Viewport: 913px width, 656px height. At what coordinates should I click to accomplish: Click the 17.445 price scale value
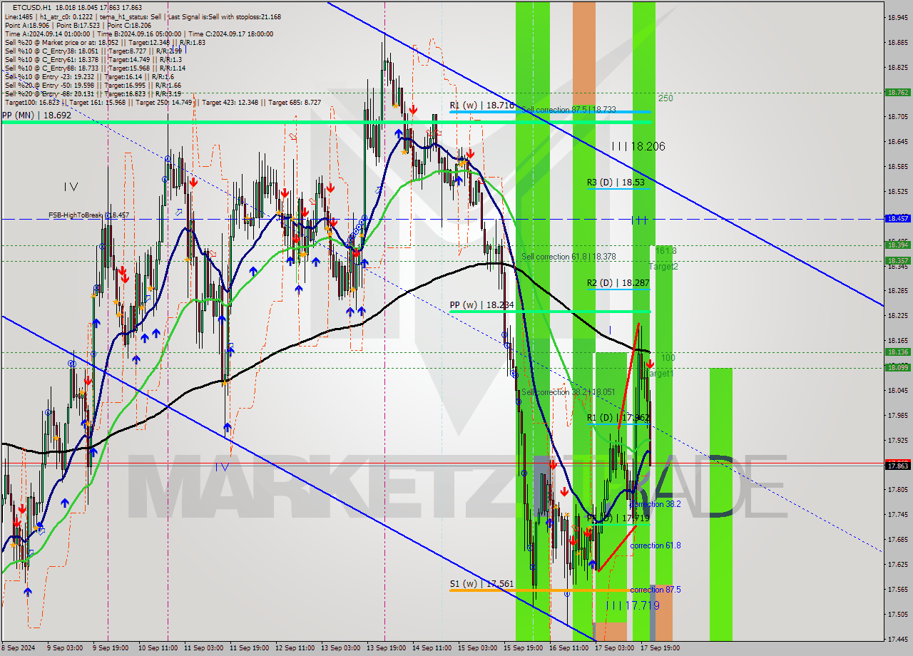click(897, 639)
